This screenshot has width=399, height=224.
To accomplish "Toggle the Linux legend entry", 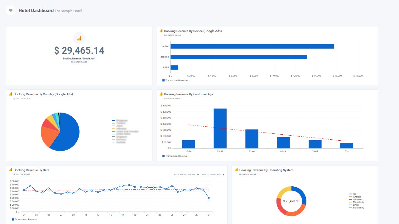I will tap(354, 205).
